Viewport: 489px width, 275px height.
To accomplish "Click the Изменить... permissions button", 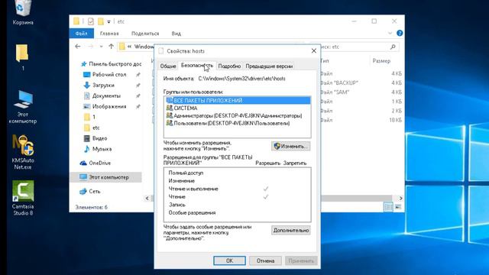I will (290, 146).
